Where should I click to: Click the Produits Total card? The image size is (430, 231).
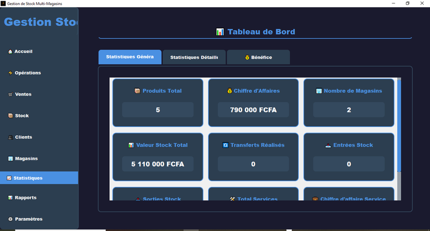158,102
